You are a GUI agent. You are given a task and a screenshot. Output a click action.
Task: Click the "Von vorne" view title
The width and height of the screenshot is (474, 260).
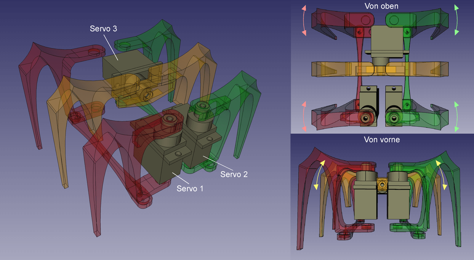382,140
